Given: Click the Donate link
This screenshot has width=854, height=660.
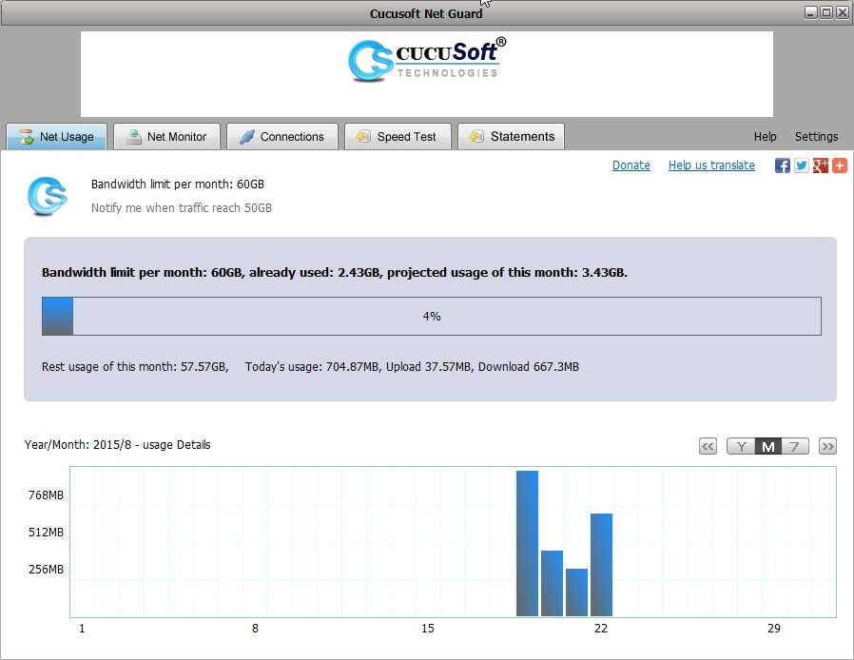Looking at the screenshot, I should (631, 165).
